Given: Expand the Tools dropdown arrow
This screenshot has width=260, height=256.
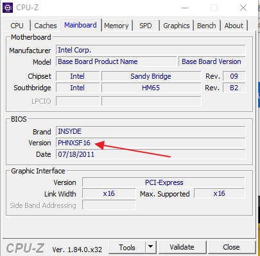Looking at the screenshot, I should click(151, 248).
